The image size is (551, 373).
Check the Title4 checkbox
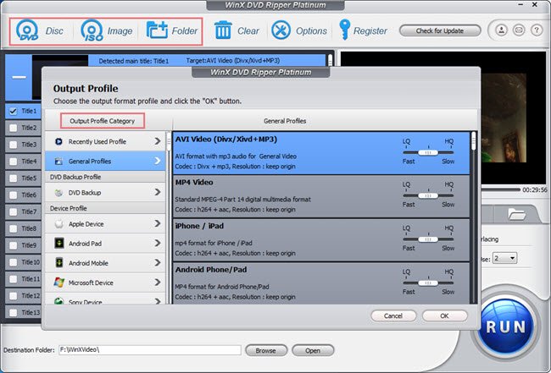pyautogui.click(x=13, y=162)
